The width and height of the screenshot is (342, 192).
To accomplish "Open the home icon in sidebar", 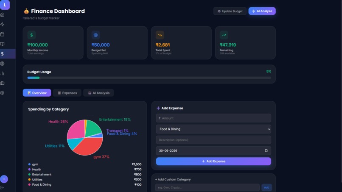I will pyautogui.click(x=3, y=14).
